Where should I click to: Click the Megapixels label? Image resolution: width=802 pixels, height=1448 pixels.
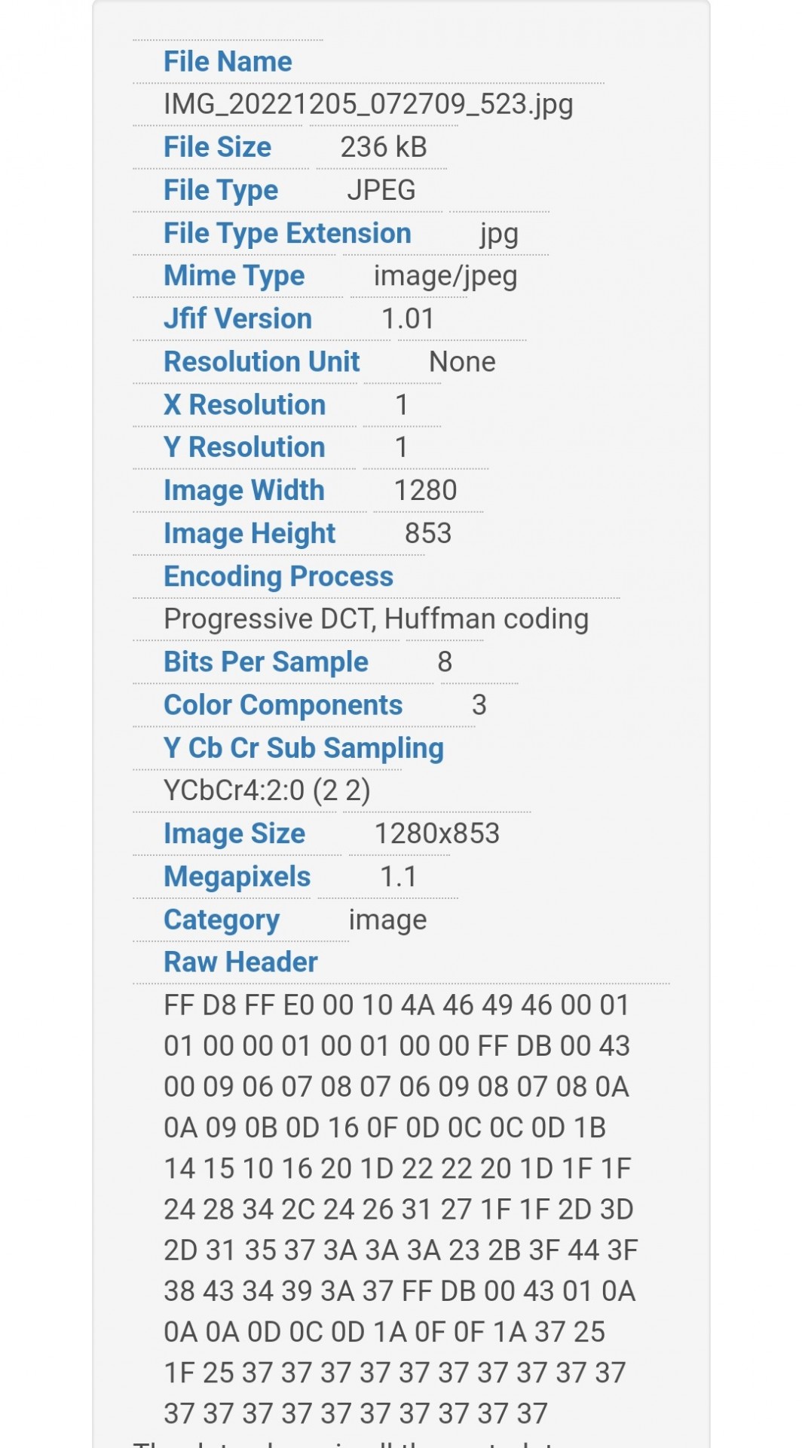[237, 877]
